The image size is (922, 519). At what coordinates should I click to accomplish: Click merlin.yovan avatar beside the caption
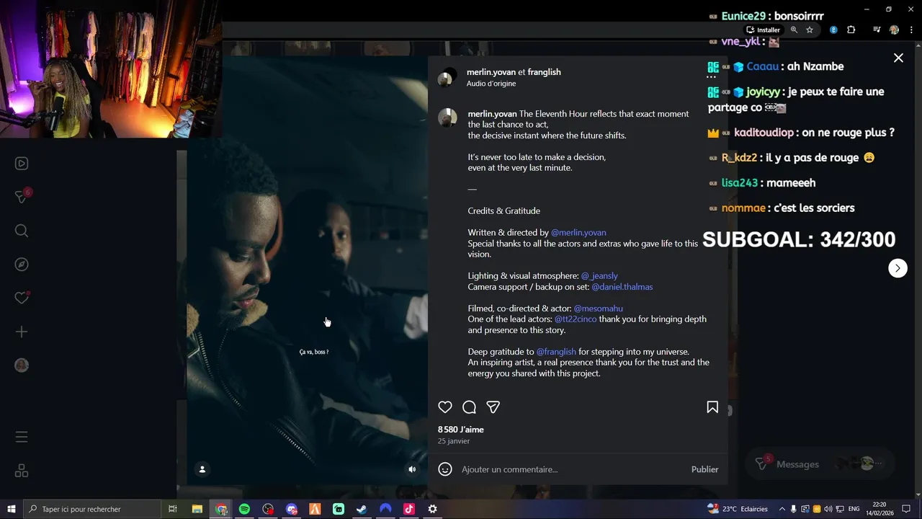click(447, 117)
